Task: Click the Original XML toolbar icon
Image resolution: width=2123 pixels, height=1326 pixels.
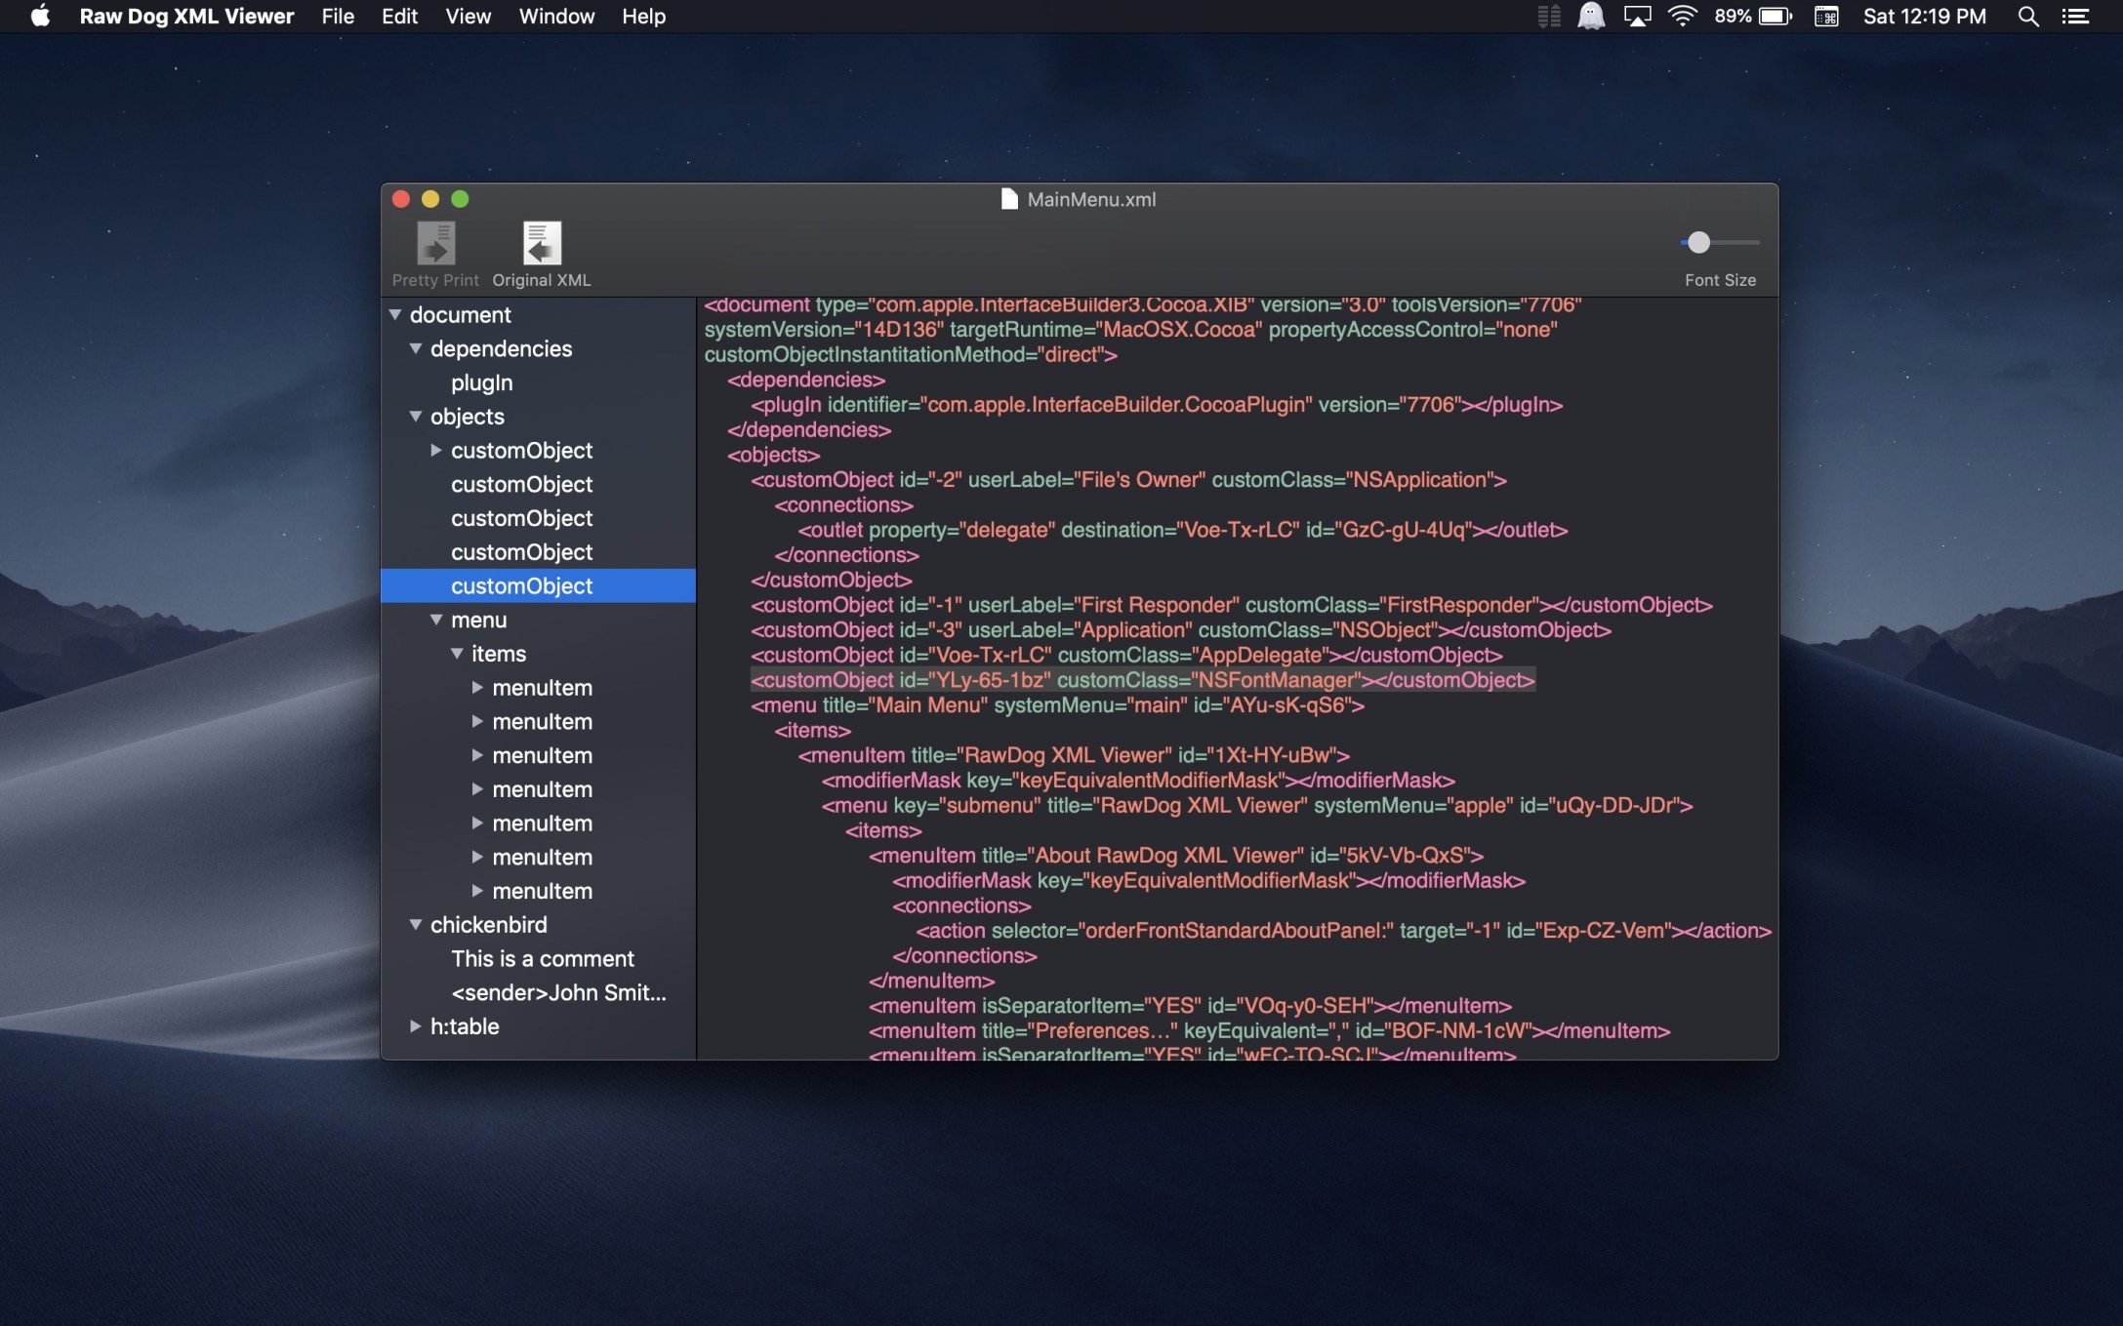Action: coord(542,243)
